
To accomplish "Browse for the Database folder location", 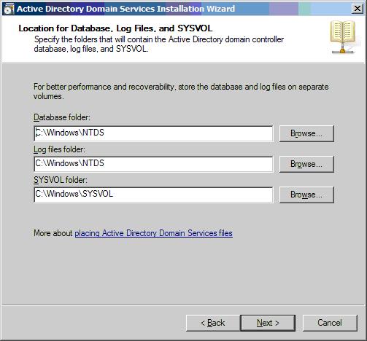I will (306, 133).
